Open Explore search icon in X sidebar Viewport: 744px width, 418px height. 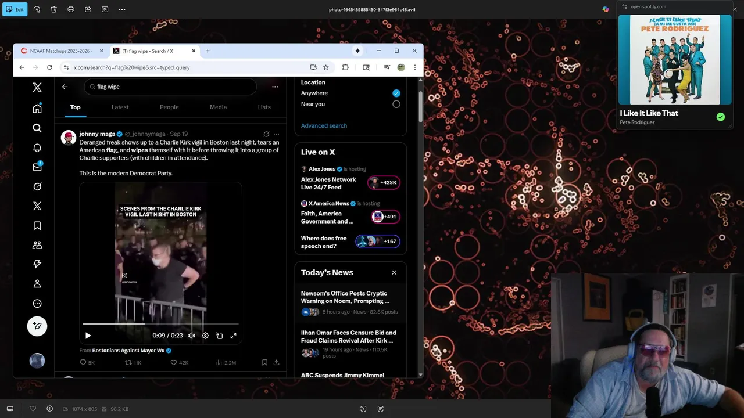point(37,128)
